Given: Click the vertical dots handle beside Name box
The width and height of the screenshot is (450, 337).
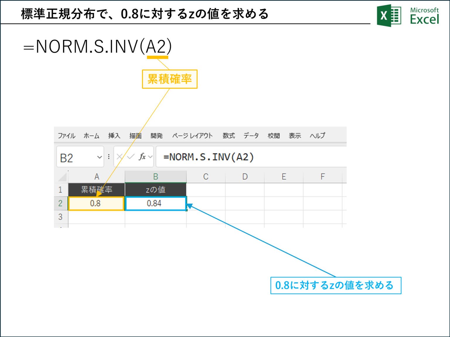Looking at the screenshot, I should point(109,157).
